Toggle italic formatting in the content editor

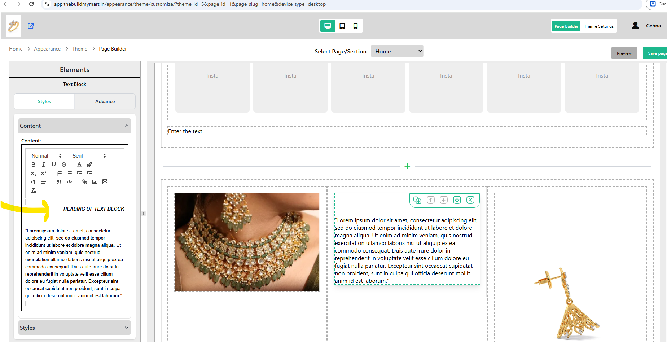click(44, 165)
